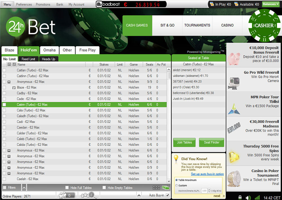The image size is (282, 200).
Task: Click the anonymous icon on the 9/9 Anonymous row
Action: [9, 82]
